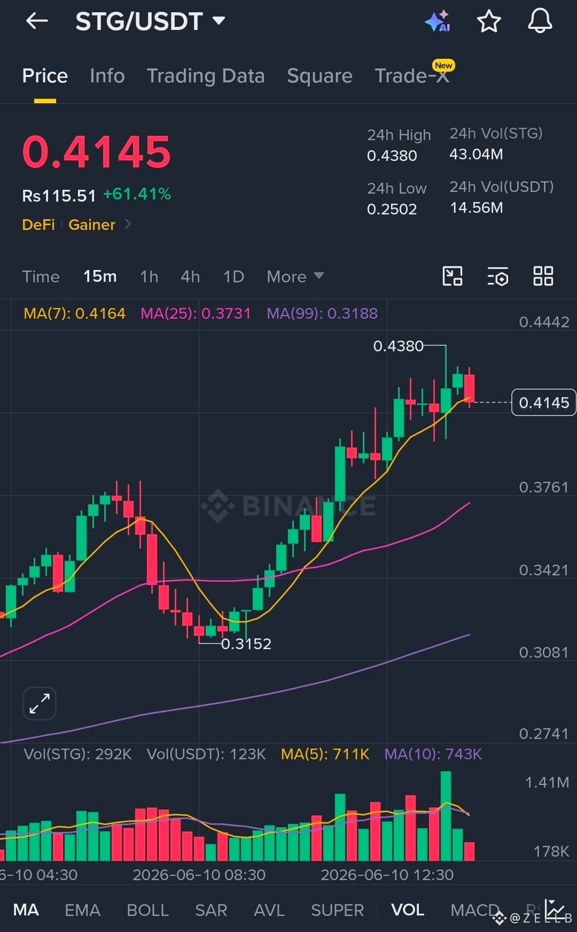Tap the Vol(STG): 292K label

[77, 754]
